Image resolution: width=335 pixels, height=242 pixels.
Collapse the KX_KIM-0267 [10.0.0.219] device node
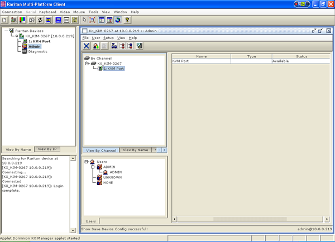click(x=17, y=36)
